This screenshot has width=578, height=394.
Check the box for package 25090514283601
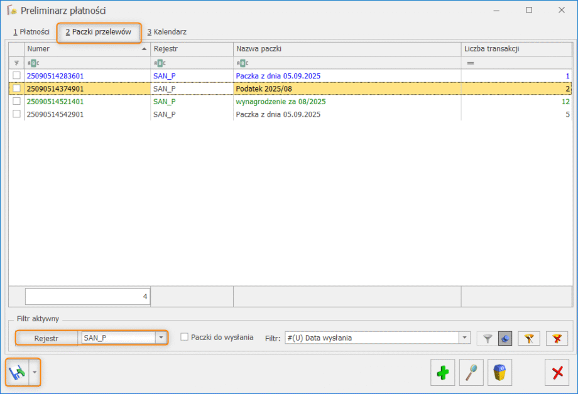pyautogui.click(x=16, y=76)
